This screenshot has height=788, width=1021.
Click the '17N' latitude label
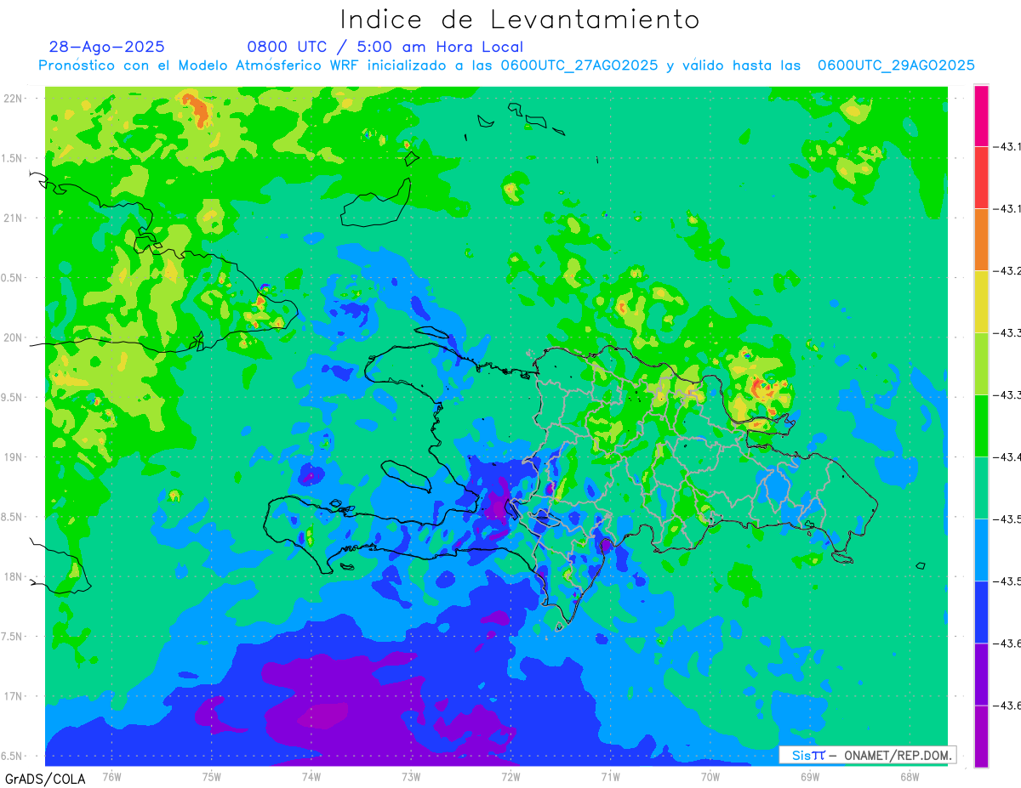pos(14,696)
